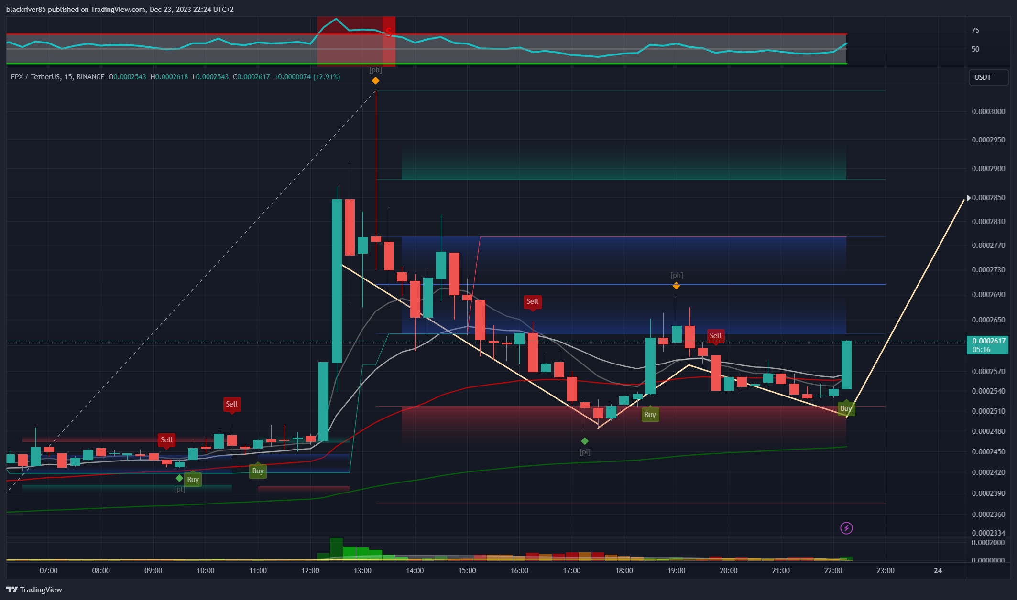Select the red S marker on RSI panel

point(389,32)
